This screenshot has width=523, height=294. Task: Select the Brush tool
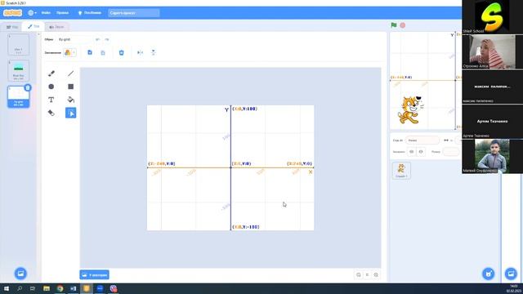(x=51, y=73)
